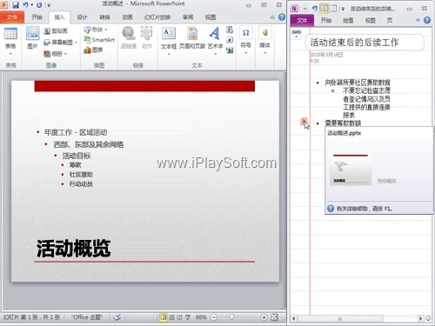435x326 pixels.
Task: Open the Customize Quick Access Toolbar dropdown in PowerPoint
Action: 49,5
